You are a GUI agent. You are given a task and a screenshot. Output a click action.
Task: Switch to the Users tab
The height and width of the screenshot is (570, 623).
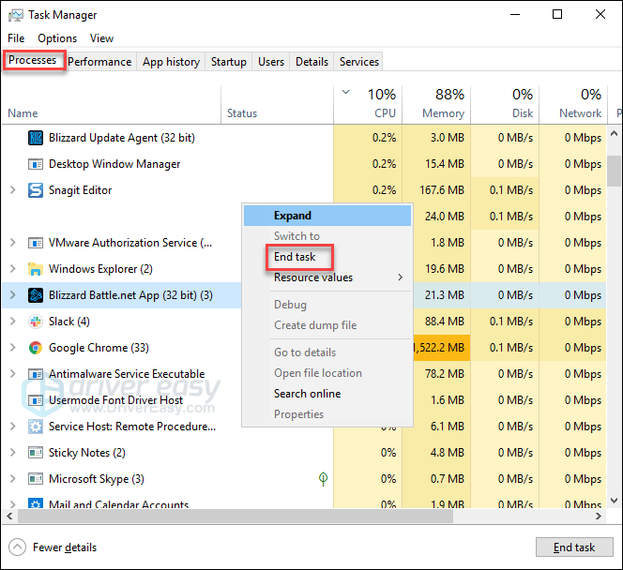click(271, 62)
